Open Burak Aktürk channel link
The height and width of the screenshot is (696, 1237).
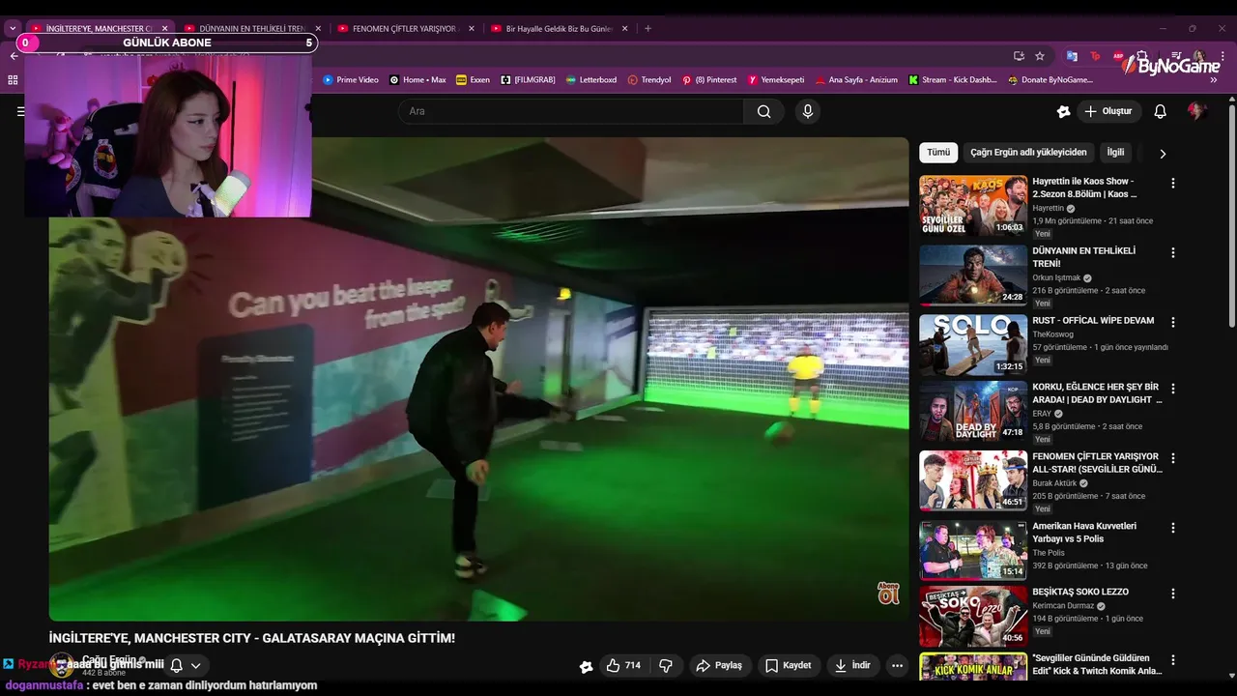pyautogui.click(x=1054, y=483)
